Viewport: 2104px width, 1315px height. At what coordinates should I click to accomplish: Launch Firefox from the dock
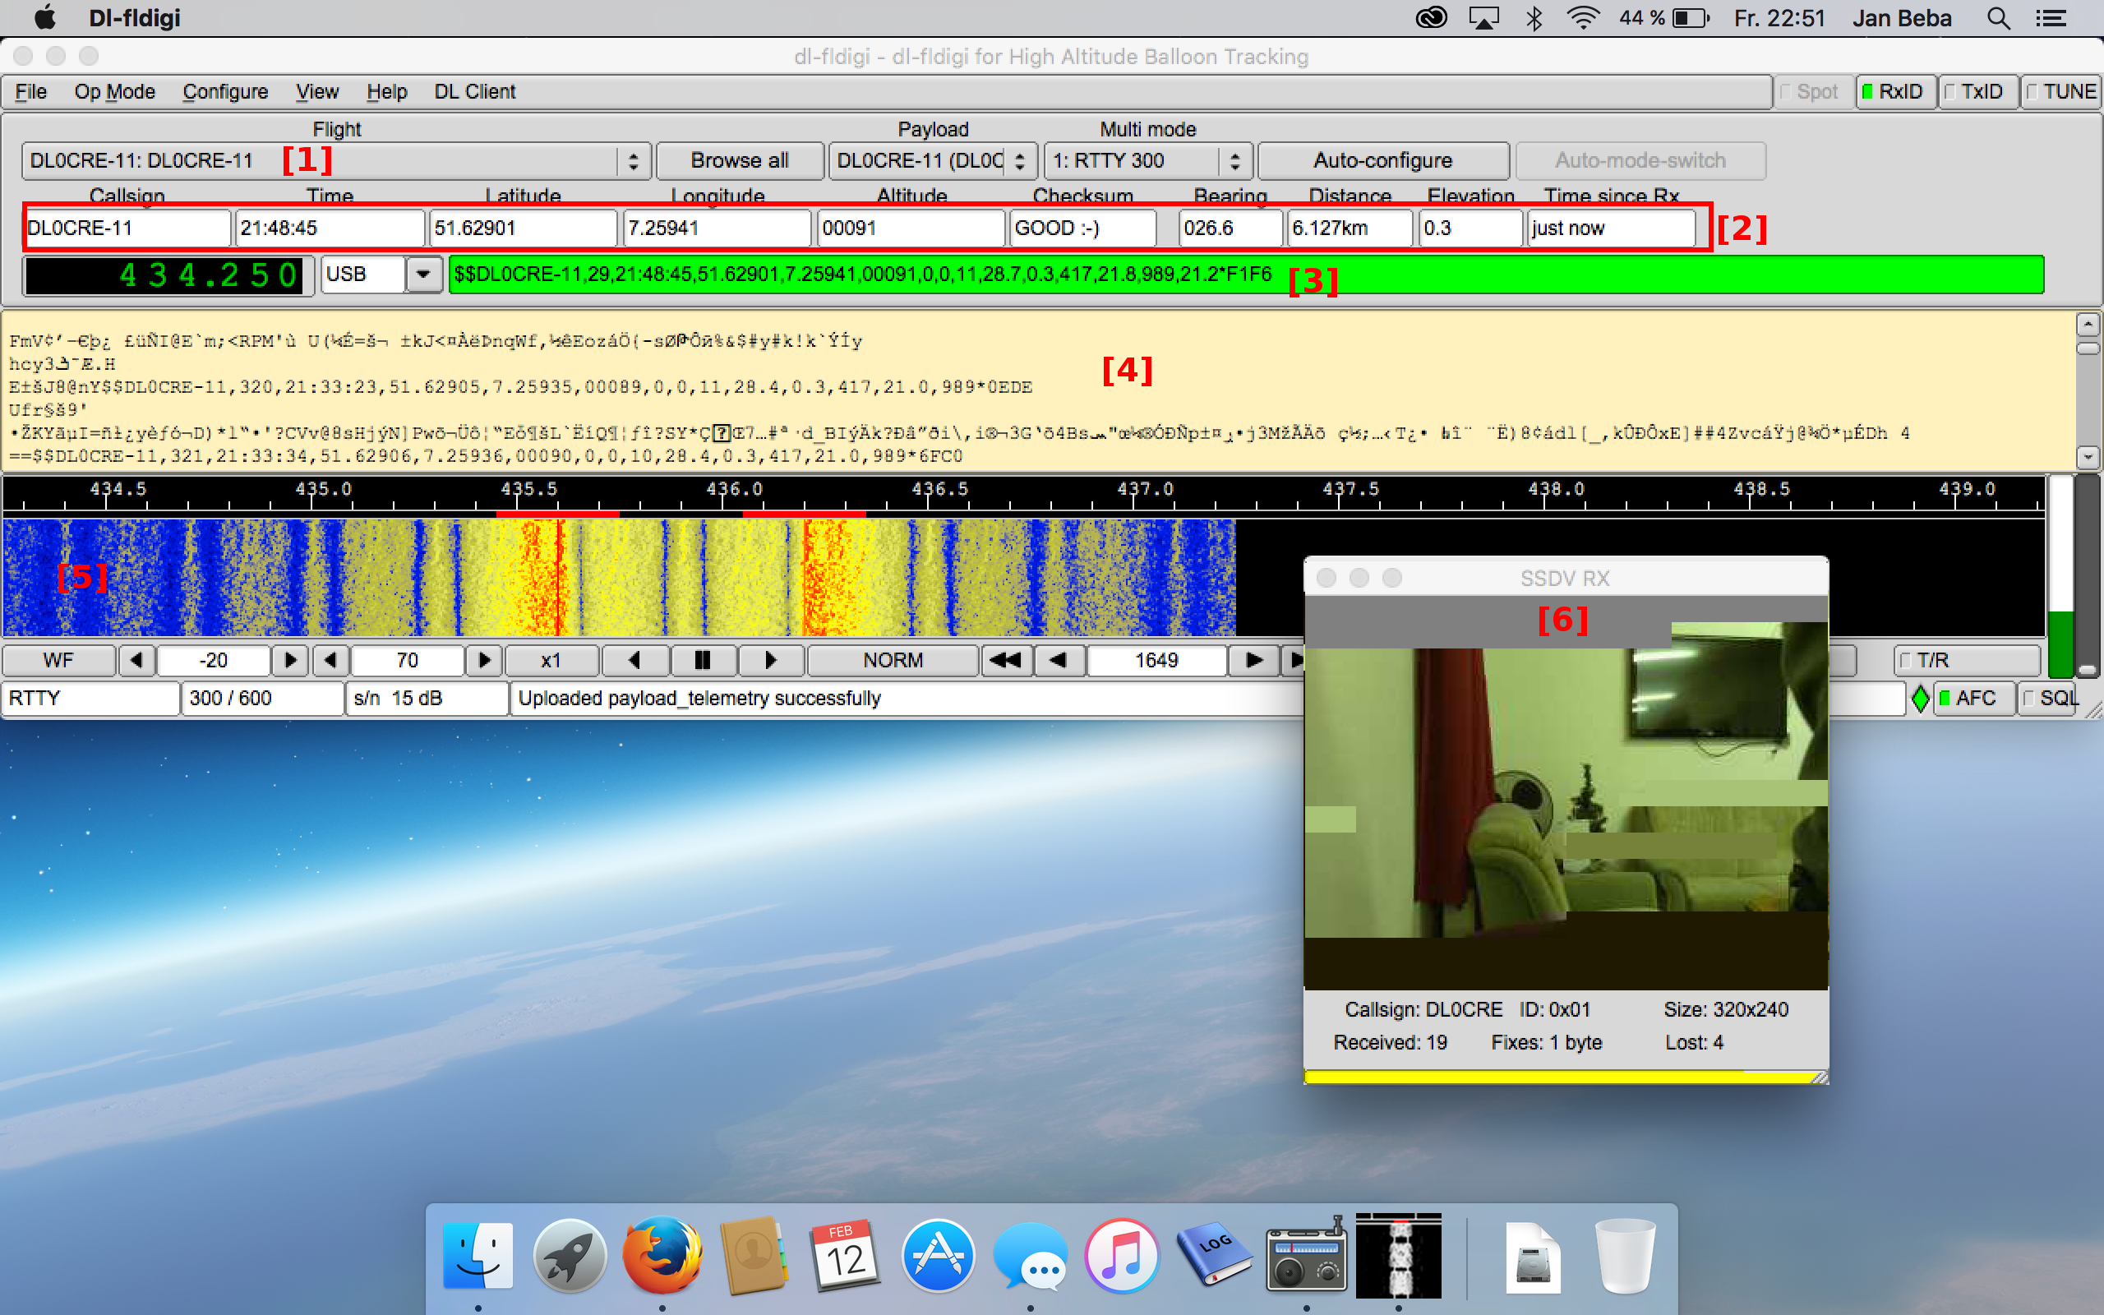pyautogui.click(x=662, y=1257)
